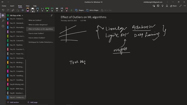Click the page date Thursday, April 29, 2021
Image resolution: width=187 pixels, height=105 pixels.
(69, 20)
